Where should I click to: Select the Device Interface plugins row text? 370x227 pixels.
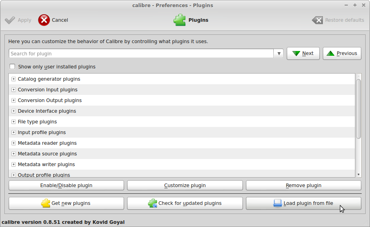[x=47, y=111]
